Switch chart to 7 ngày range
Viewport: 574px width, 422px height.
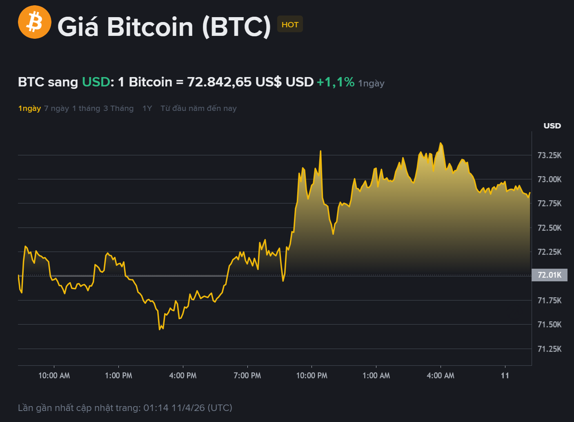pos(56,108)
